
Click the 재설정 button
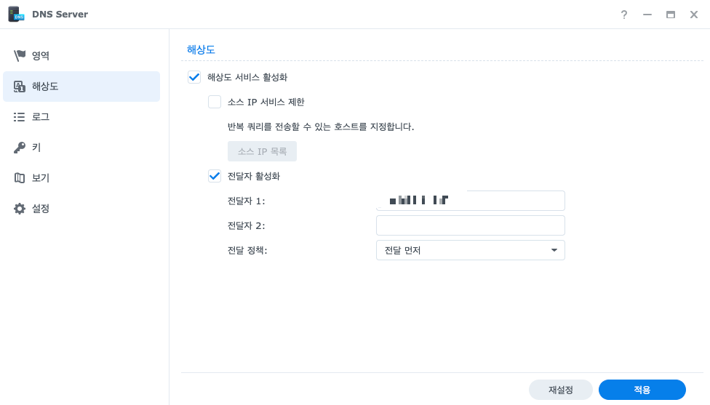561,390
